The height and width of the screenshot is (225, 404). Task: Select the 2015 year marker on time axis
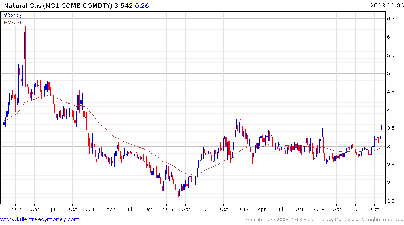point(92,209)
